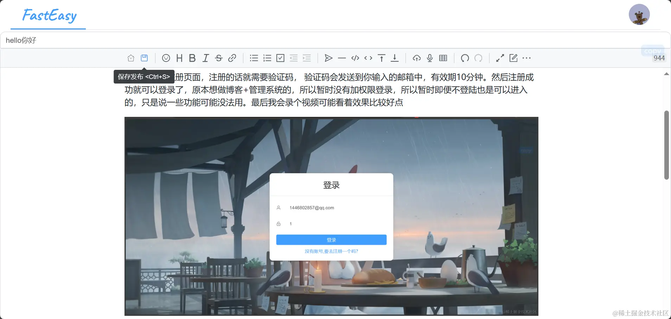Click the indent list icon
The height and width of the screenshot is (319, 671).
(307, 58)
